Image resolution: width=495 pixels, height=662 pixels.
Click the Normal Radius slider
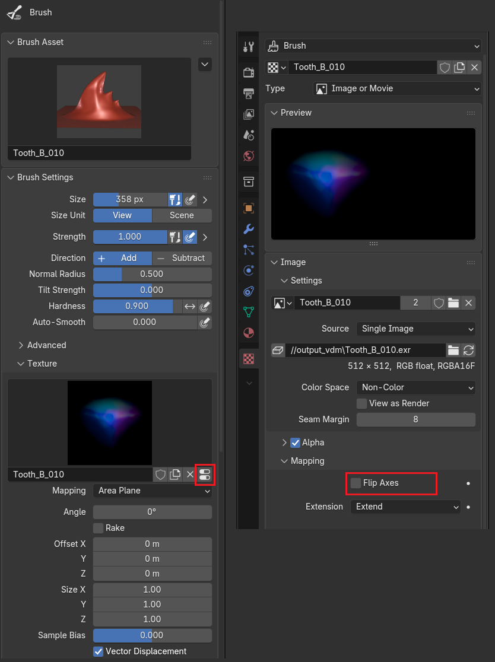153,275
